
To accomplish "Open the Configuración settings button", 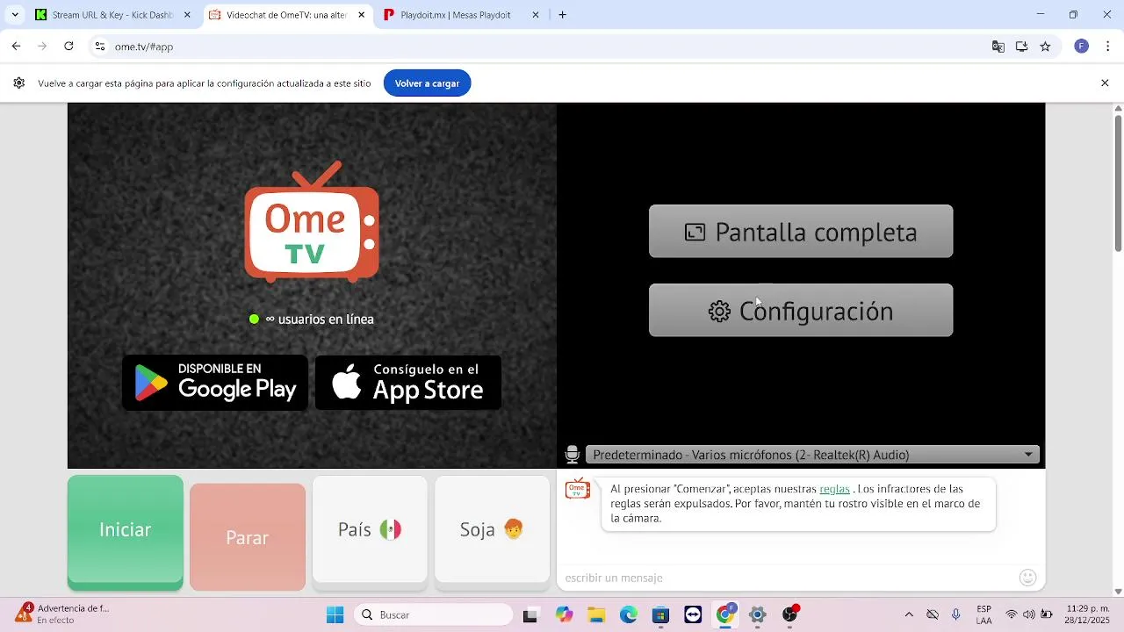I will (801, 310).
